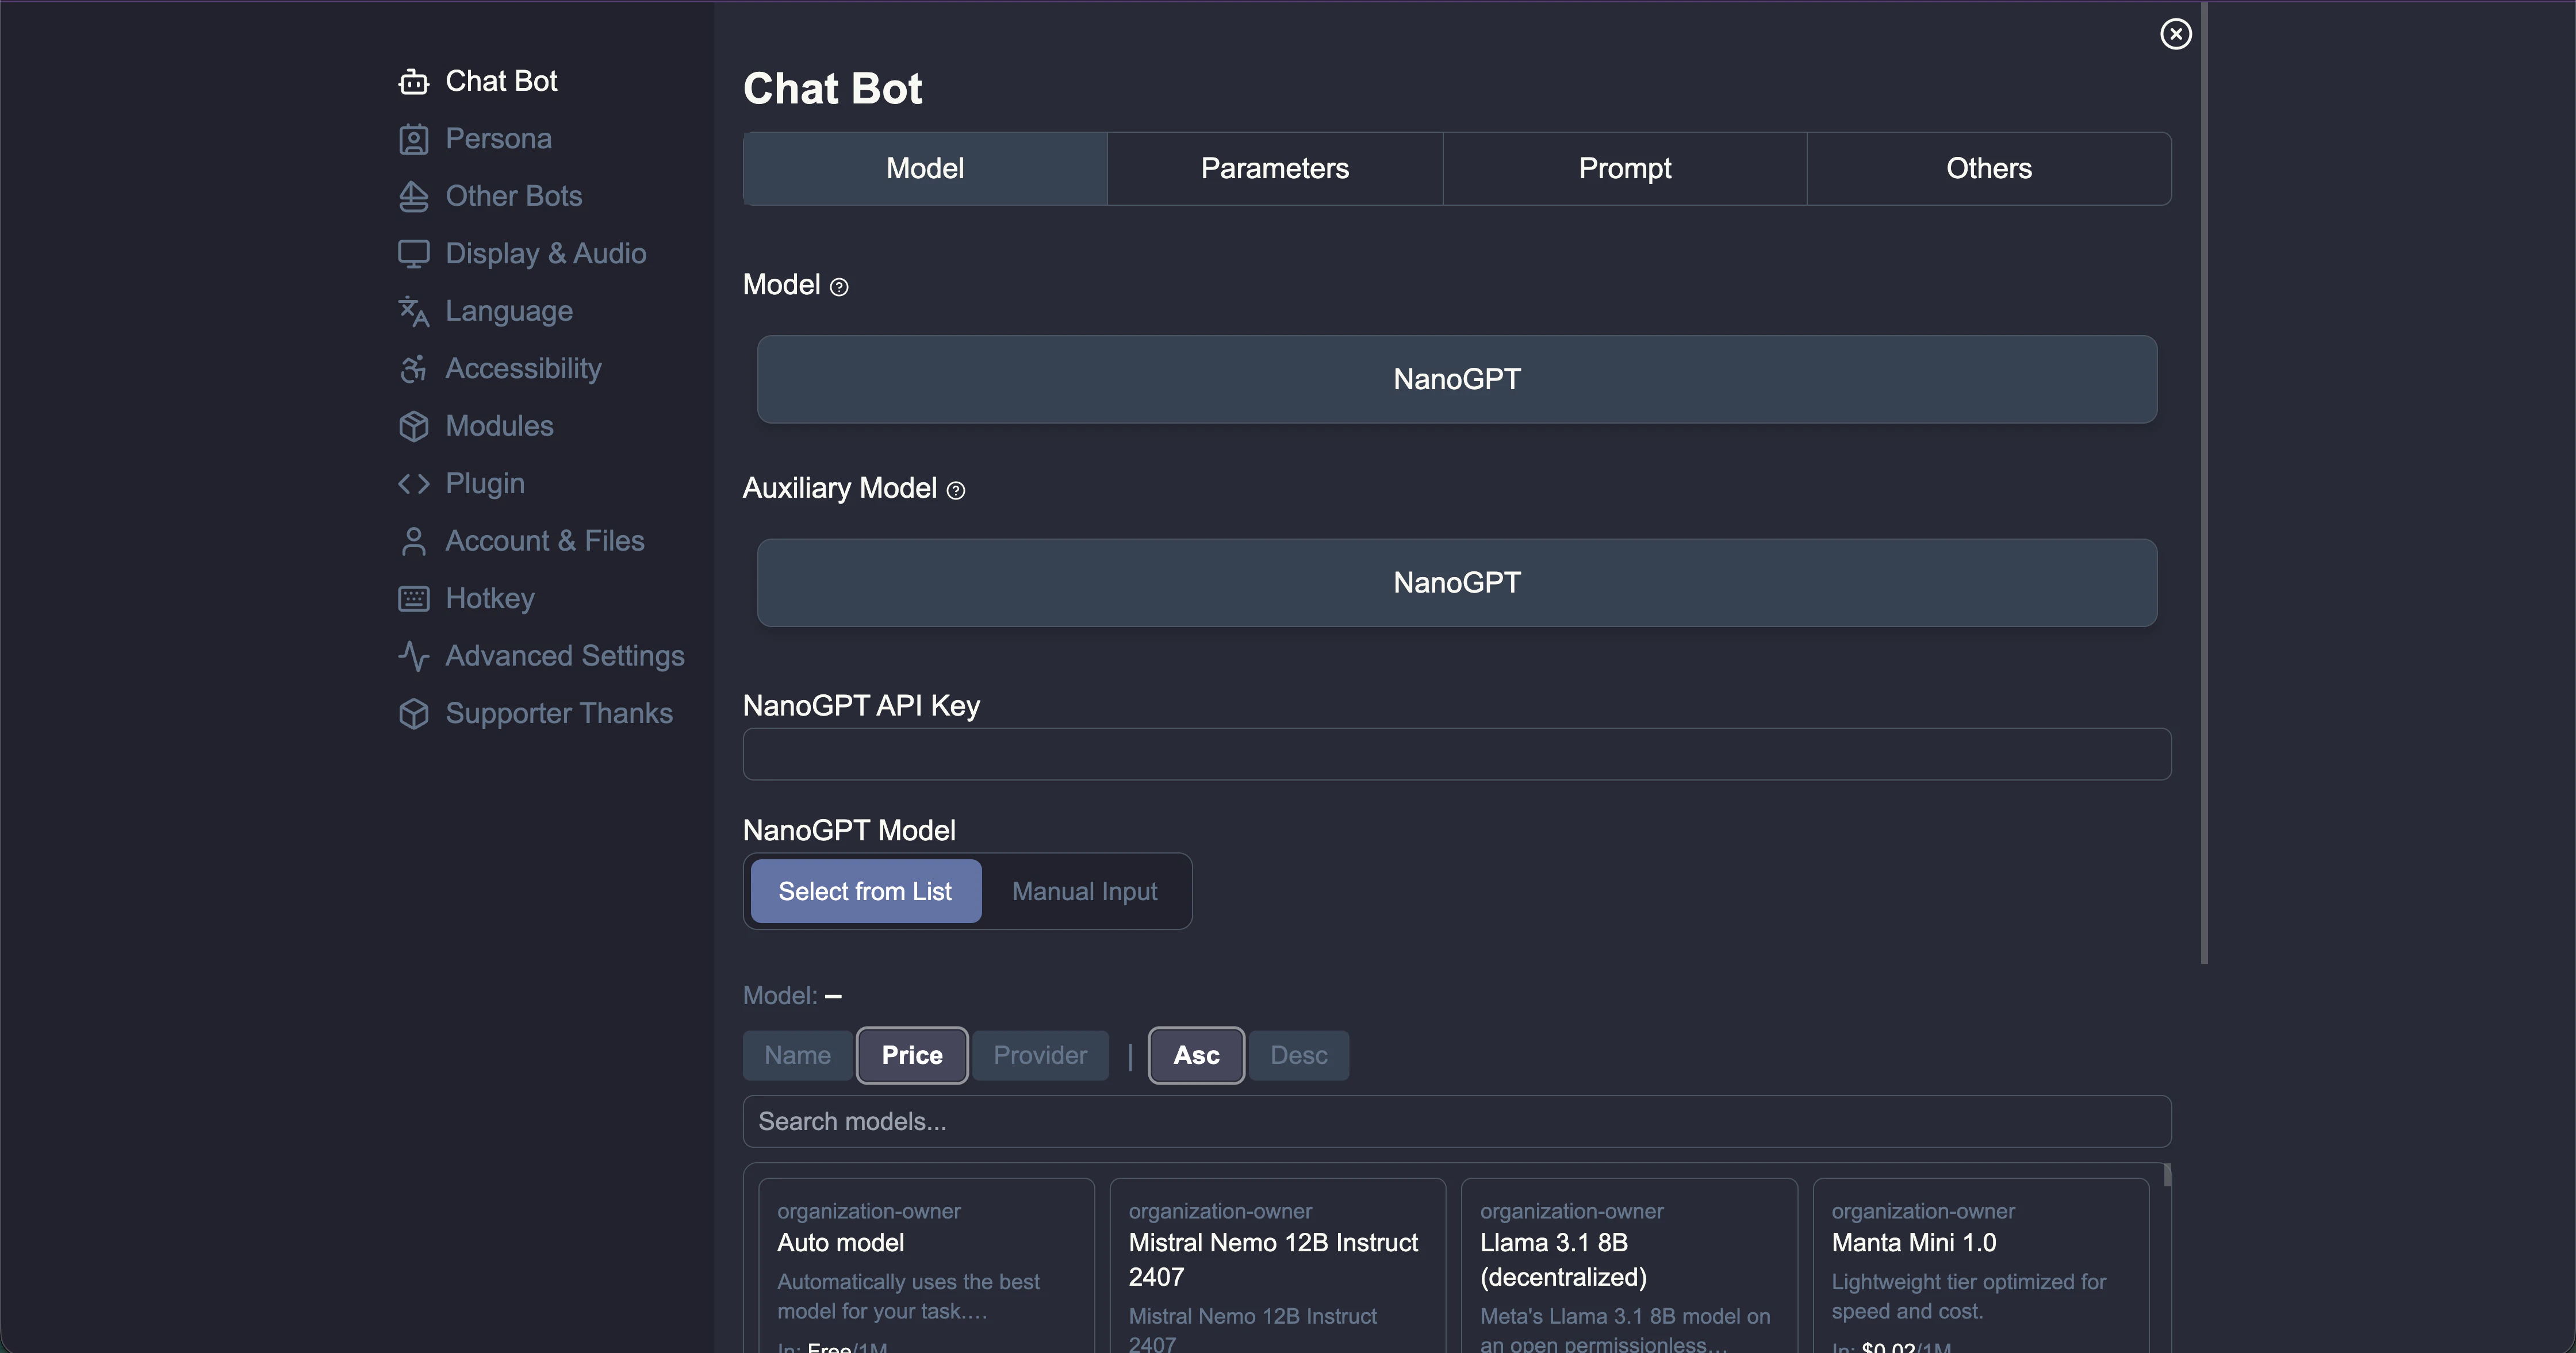Viewport: 2576px width, 1353px height.
Task: Switch NanoGPT Model to Manual Input
Action: point(1084,890)
